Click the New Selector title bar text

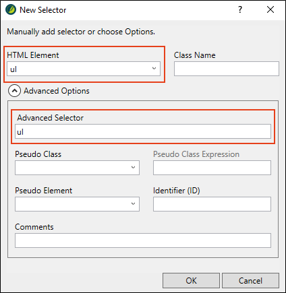coord(43,10)
